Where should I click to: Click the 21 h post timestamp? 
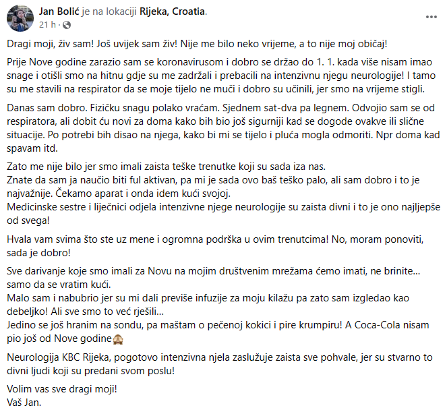(x=47, y=24)
